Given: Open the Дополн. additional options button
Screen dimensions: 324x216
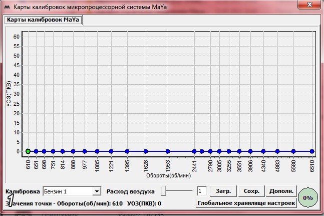Looking at the screenshot, I should click(282, 191).
